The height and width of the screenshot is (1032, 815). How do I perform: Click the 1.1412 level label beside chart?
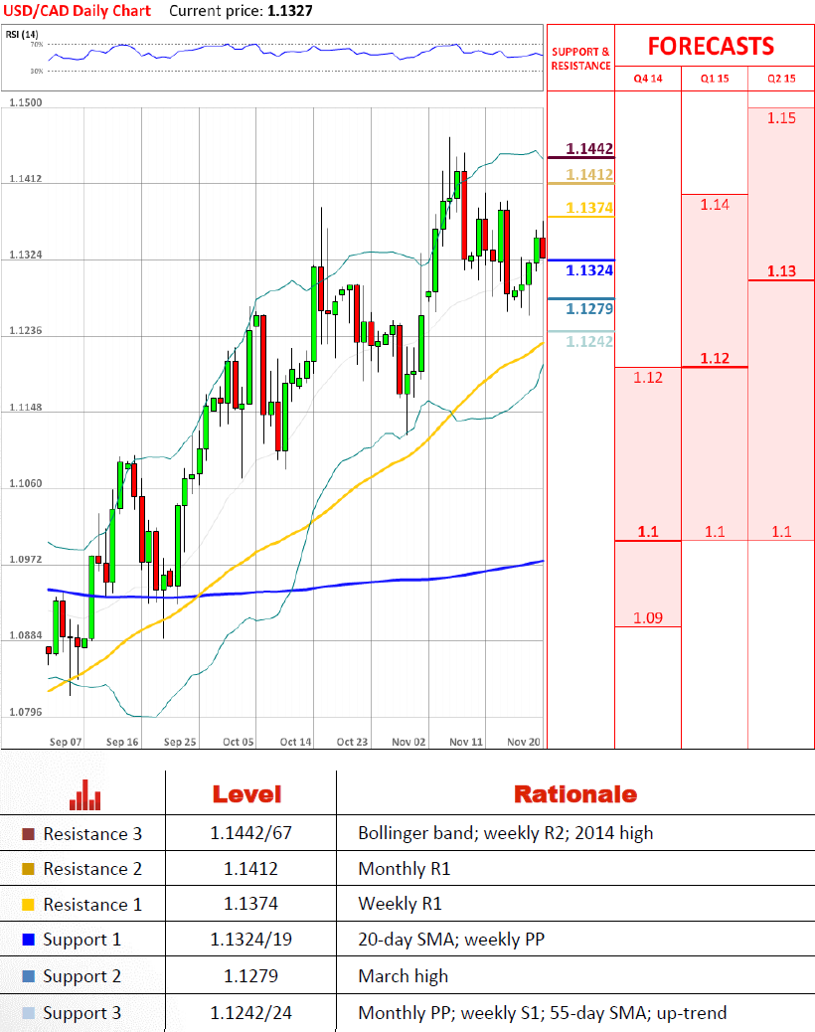[589, 174]
